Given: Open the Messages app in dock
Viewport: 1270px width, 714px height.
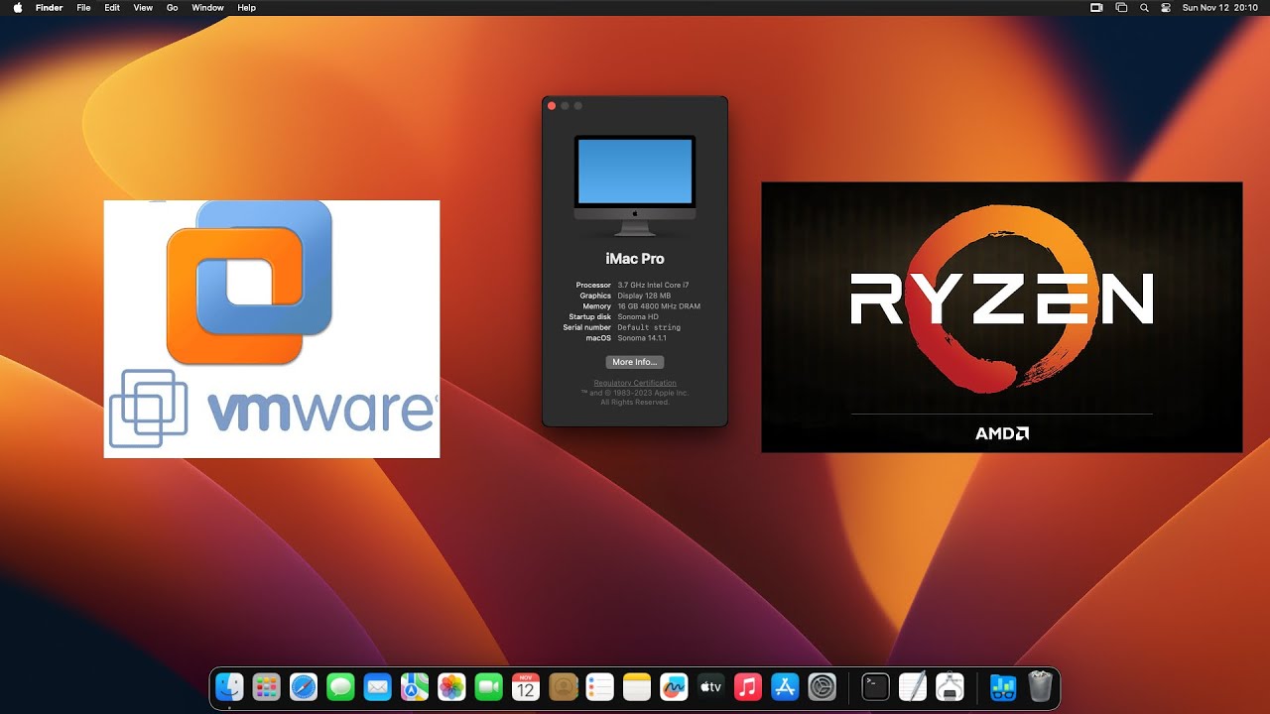Looking at the screenshot, I should (340, 686).
